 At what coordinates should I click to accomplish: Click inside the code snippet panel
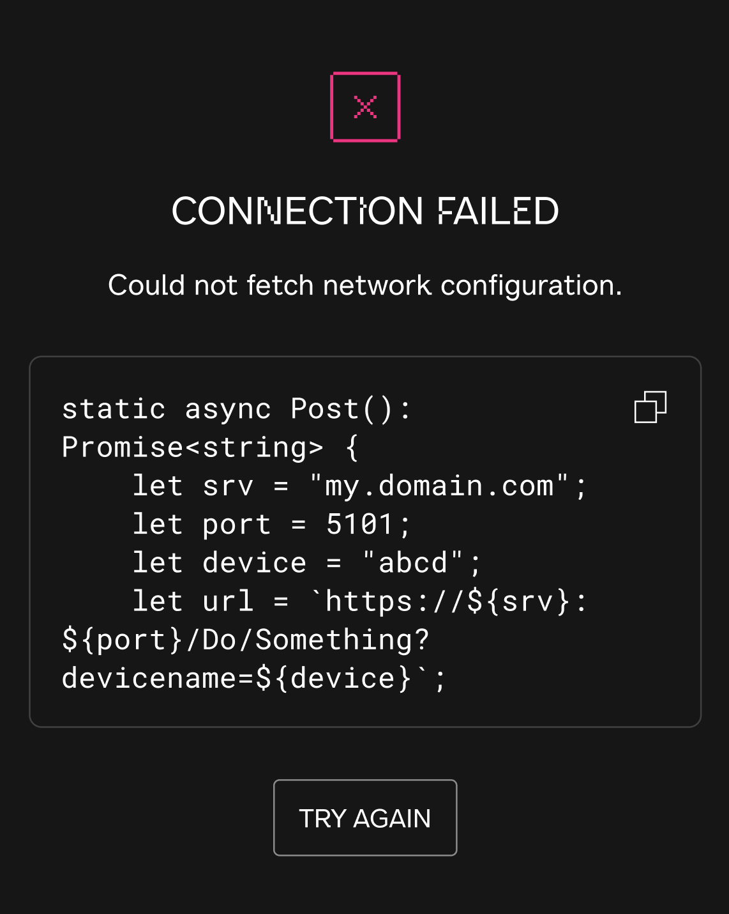pos(365,540)
